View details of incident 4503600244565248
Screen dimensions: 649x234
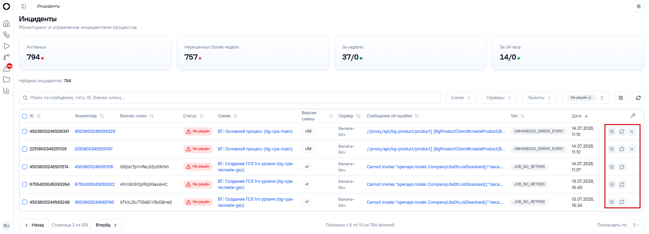point(612,202)
